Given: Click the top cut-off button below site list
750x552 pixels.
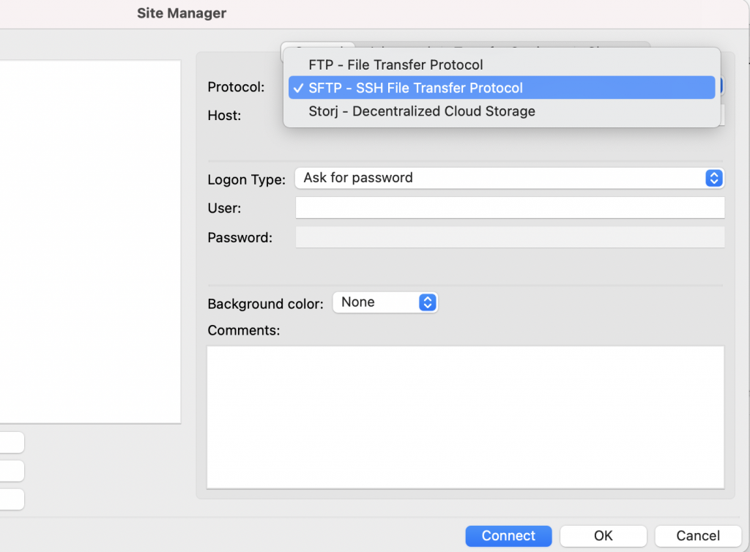Looking at the screenshot, I should coord(11,443).
